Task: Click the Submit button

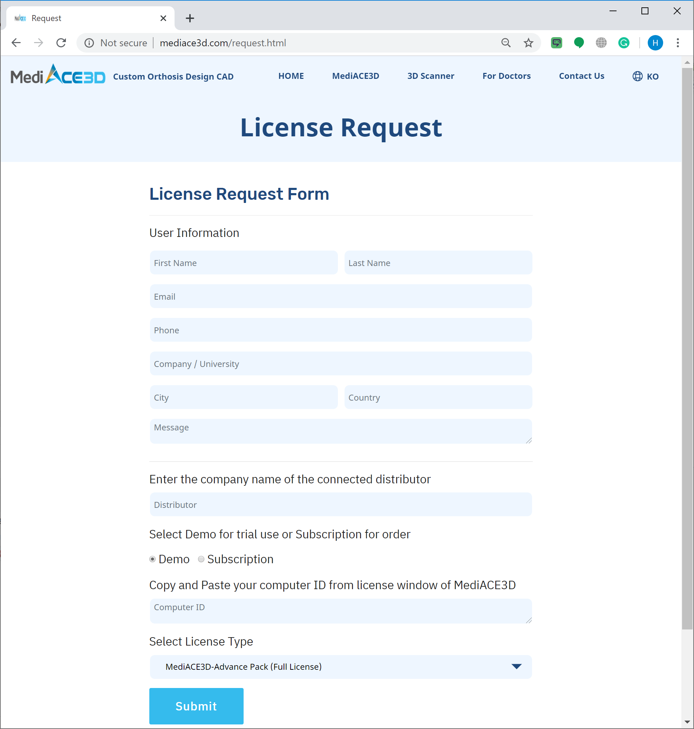Action: tap(196, 706)
